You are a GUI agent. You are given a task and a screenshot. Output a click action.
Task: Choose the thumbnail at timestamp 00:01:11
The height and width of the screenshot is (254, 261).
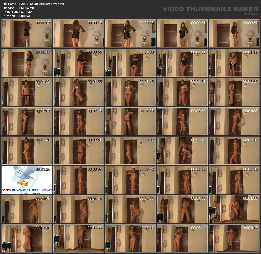[182, 63]
